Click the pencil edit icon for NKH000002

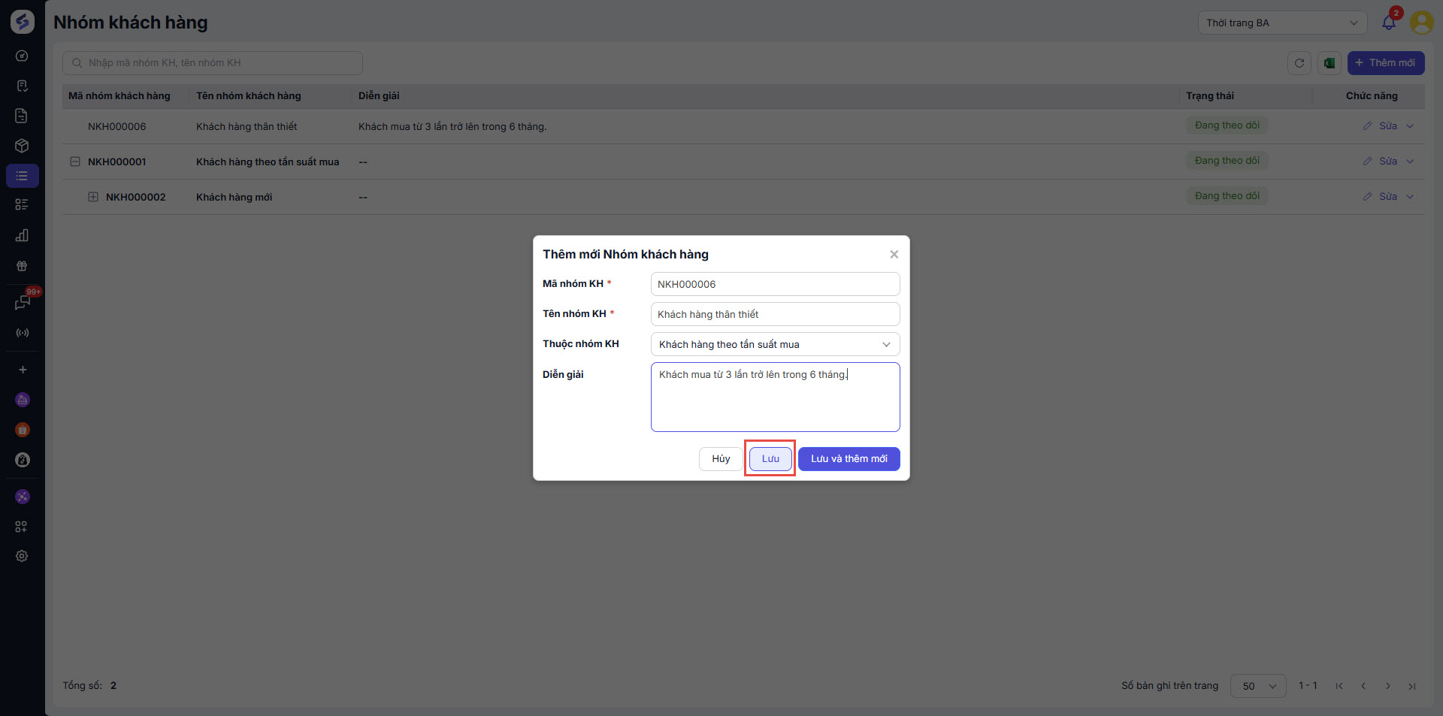coord(1367,197)
